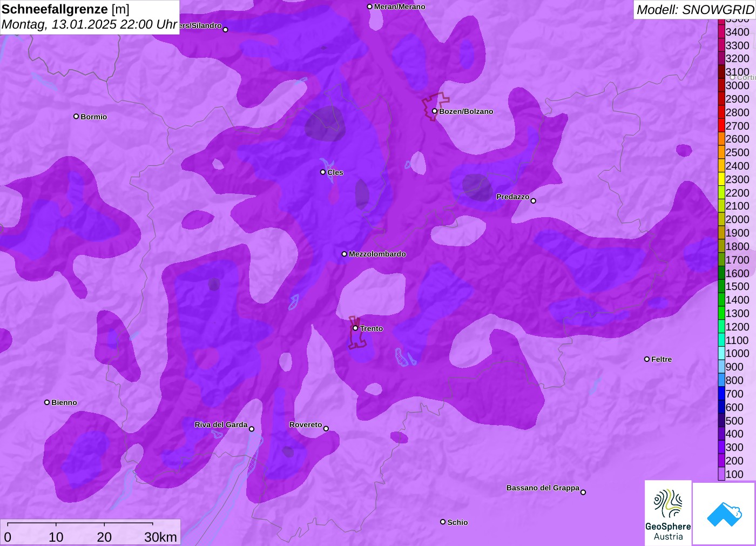Click the Mezzolombardo location dot

pyautogui.click(x=345, y=254)
